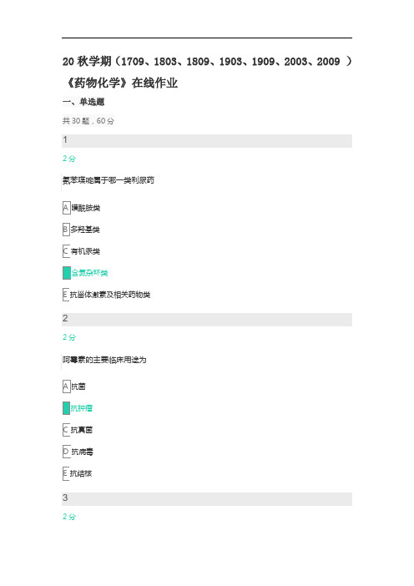Click highlighted answer 含氮杂环类
This screenshot has width=414, height=586.
(x=85, y=273)
